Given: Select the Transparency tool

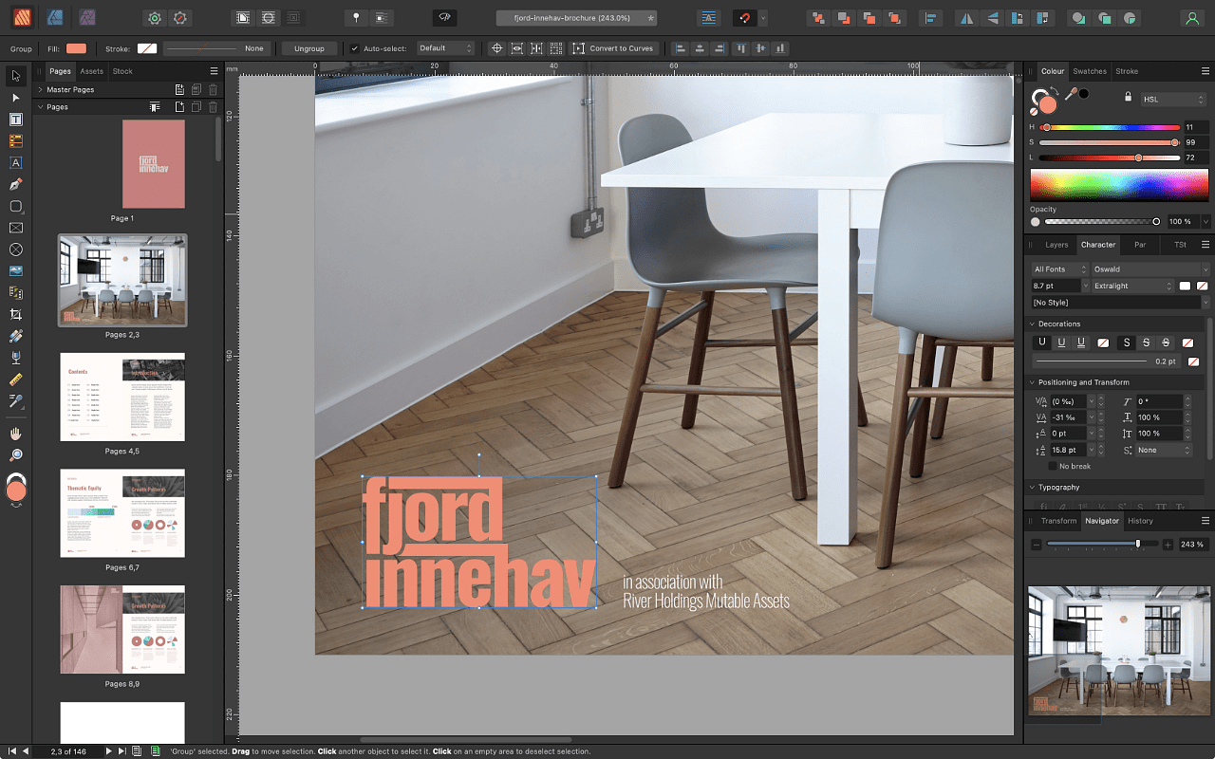Looking at the screenshot, I should click(15, 358).
